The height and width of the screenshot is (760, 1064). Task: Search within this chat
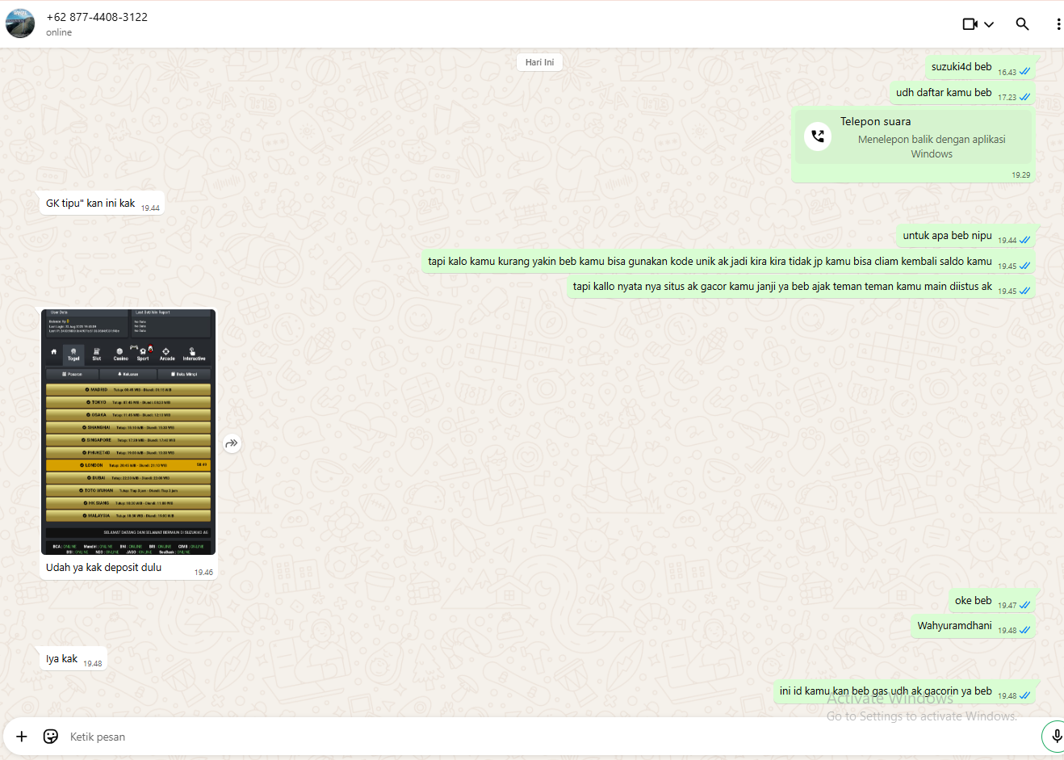[x=1022, y=24]
